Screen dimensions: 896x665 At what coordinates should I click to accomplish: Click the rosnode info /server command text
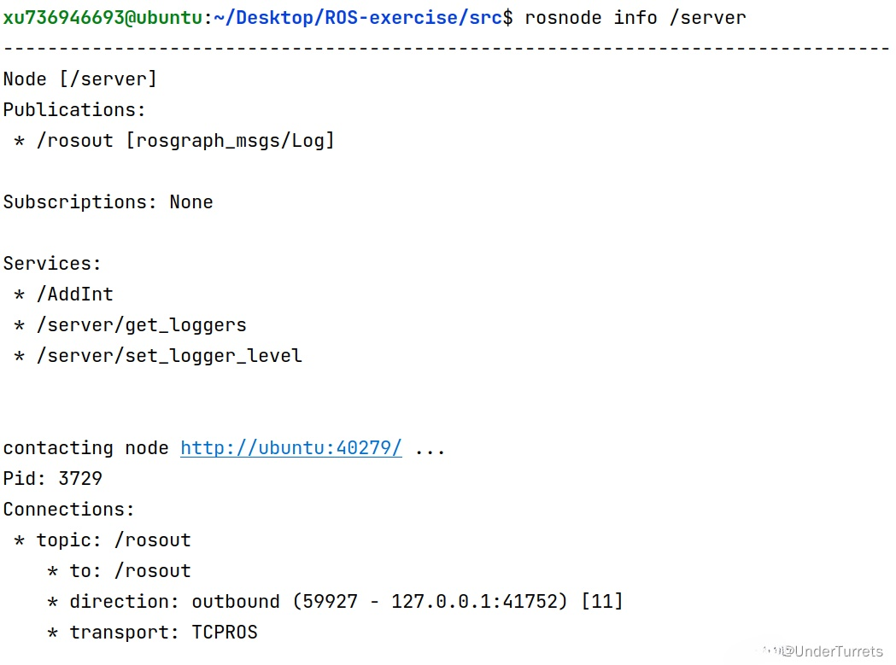coord(635,18)
